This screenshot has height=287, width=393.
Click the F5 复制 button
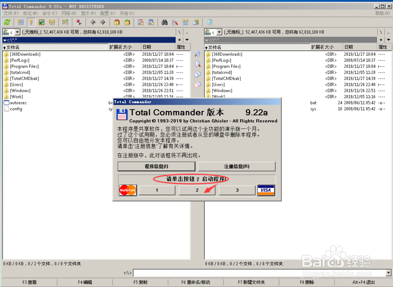click(x=140, y=282)
